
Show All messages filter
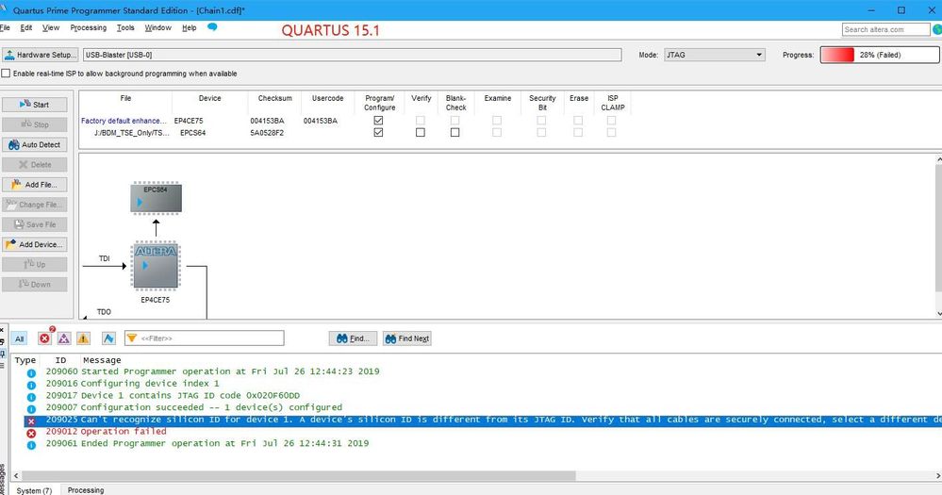pyautogui.click(x=19, y=338)
